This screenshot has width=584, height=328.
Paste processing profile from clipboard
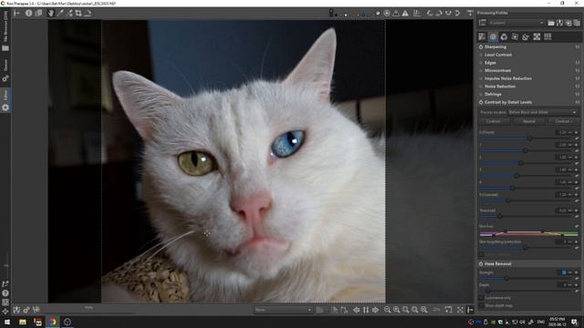coord(577,23)
